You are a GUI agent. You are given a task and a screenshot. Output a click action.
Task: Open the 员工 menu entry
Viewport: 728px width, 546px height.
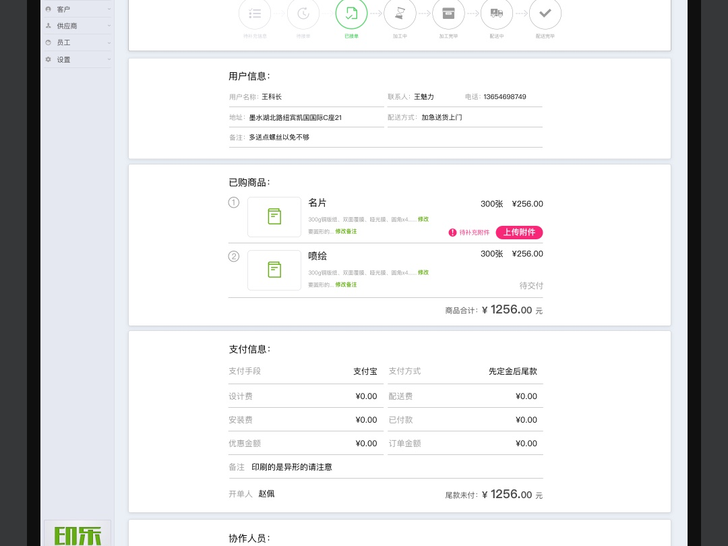(64, 42)
